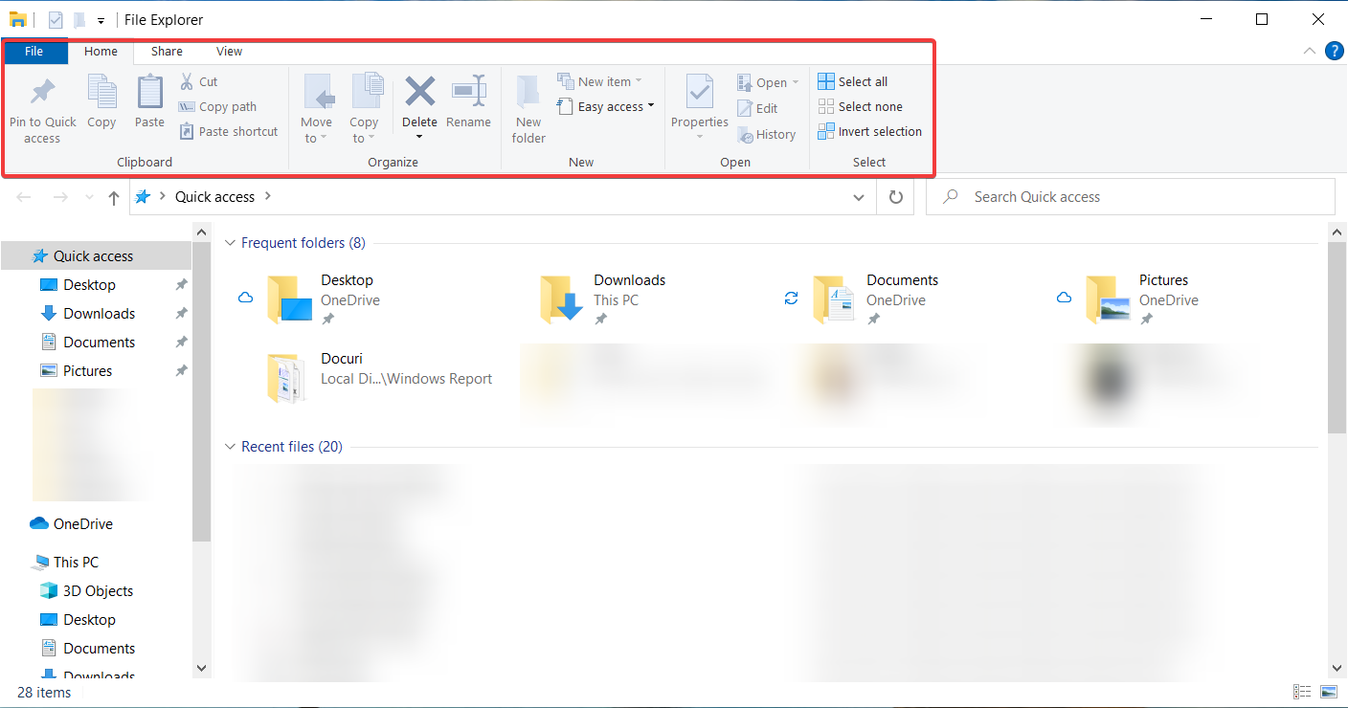The image size is (1348, 708).
Task: Select all items in the folder
Action: pos(851,81)
